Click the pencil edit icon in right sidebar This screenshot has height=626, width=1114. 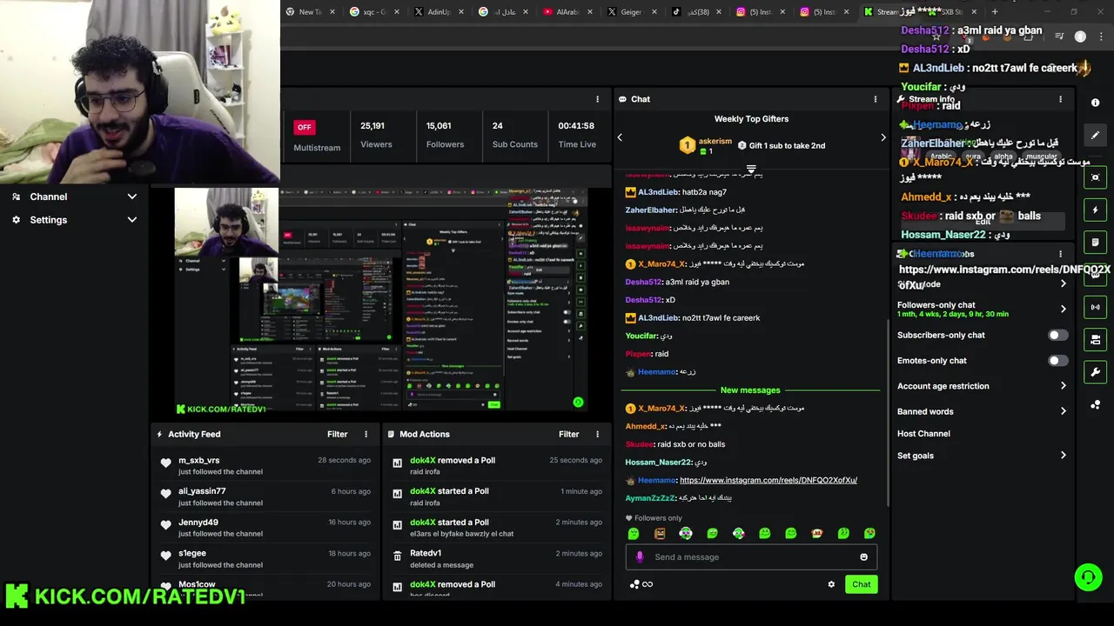1095,135
